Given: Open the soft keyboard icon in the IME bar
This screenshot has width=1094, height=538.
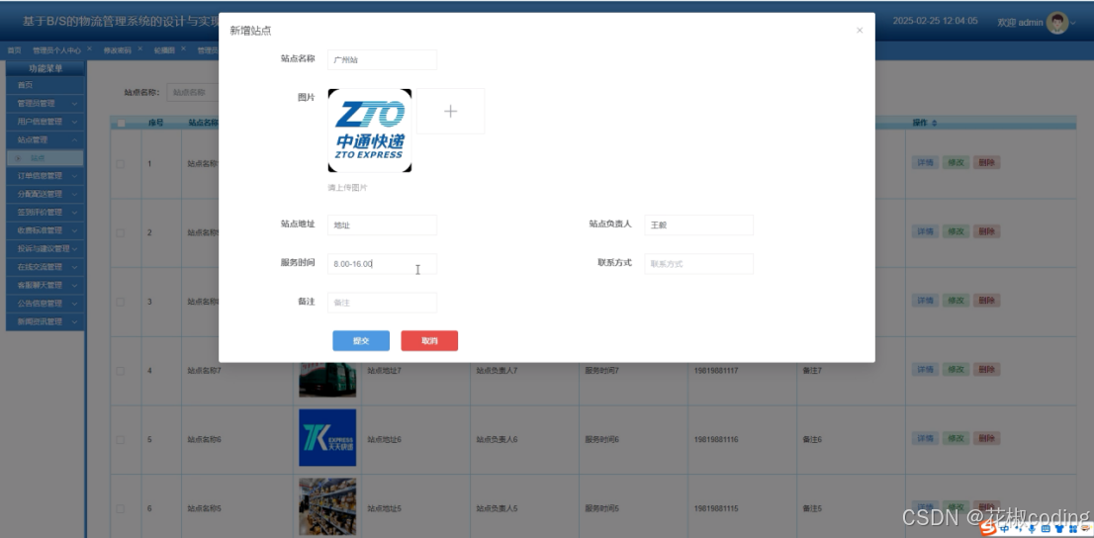Looking at the screenshot, I should coord(1046,529).
